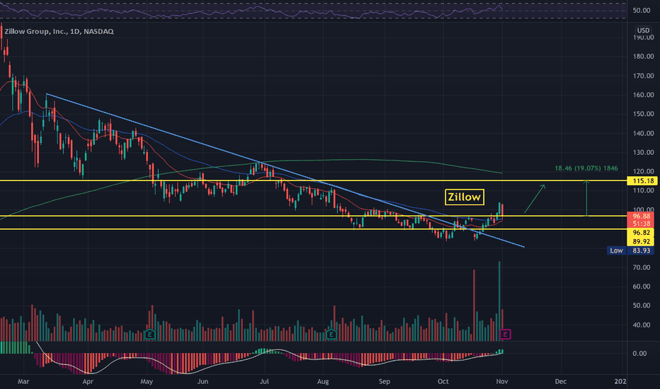Click the 40.00 price scale value

click(x=642, y=325)
